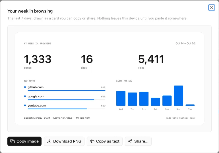Click the 5,411 visits figure
The width and height of the screenshot is (219, 153).
point(151,59)
